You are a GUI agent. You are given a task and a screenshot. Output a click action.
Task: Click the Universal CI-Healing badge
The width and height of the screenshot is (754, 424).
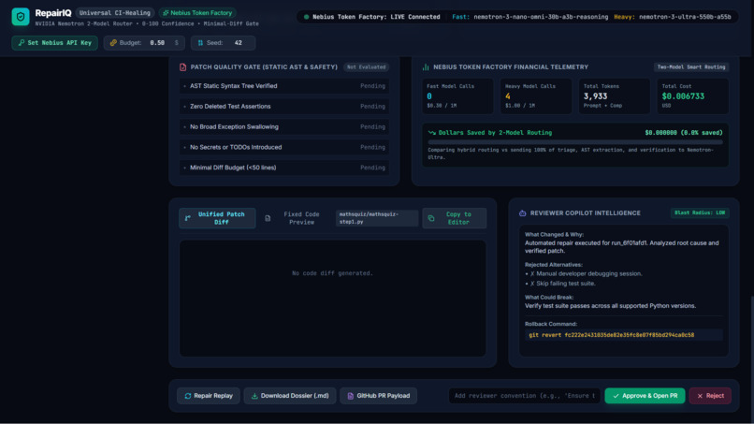(115, 13)
